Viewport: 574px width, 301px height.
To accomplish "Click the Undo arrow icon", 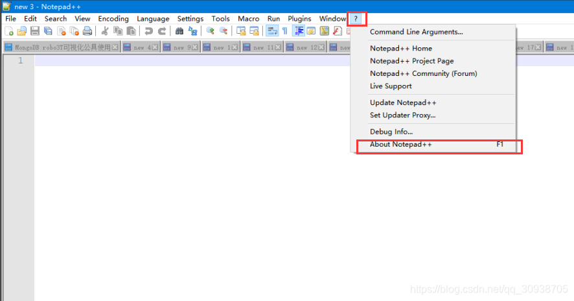I will tap(148, 31).
